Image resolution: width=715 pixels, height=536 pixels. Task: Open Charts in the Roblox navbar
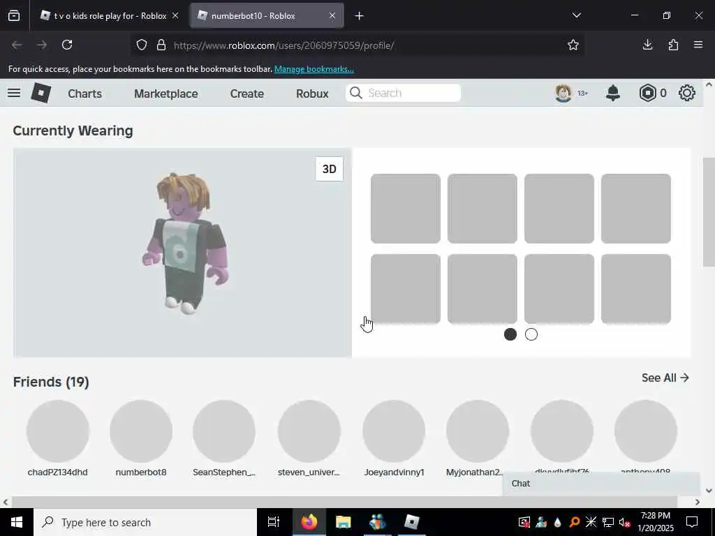[84, 94]
